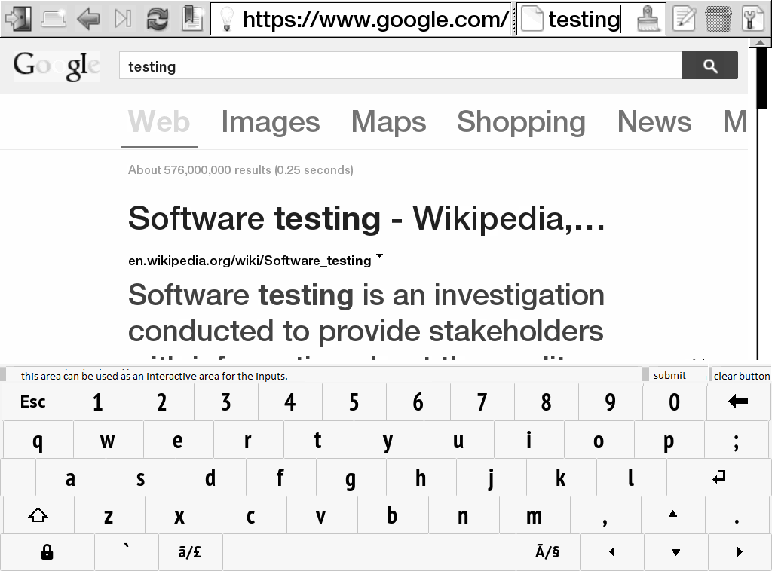Click the exit door icon in toolbar
772x571 pixels.
(x=20, y=18)
